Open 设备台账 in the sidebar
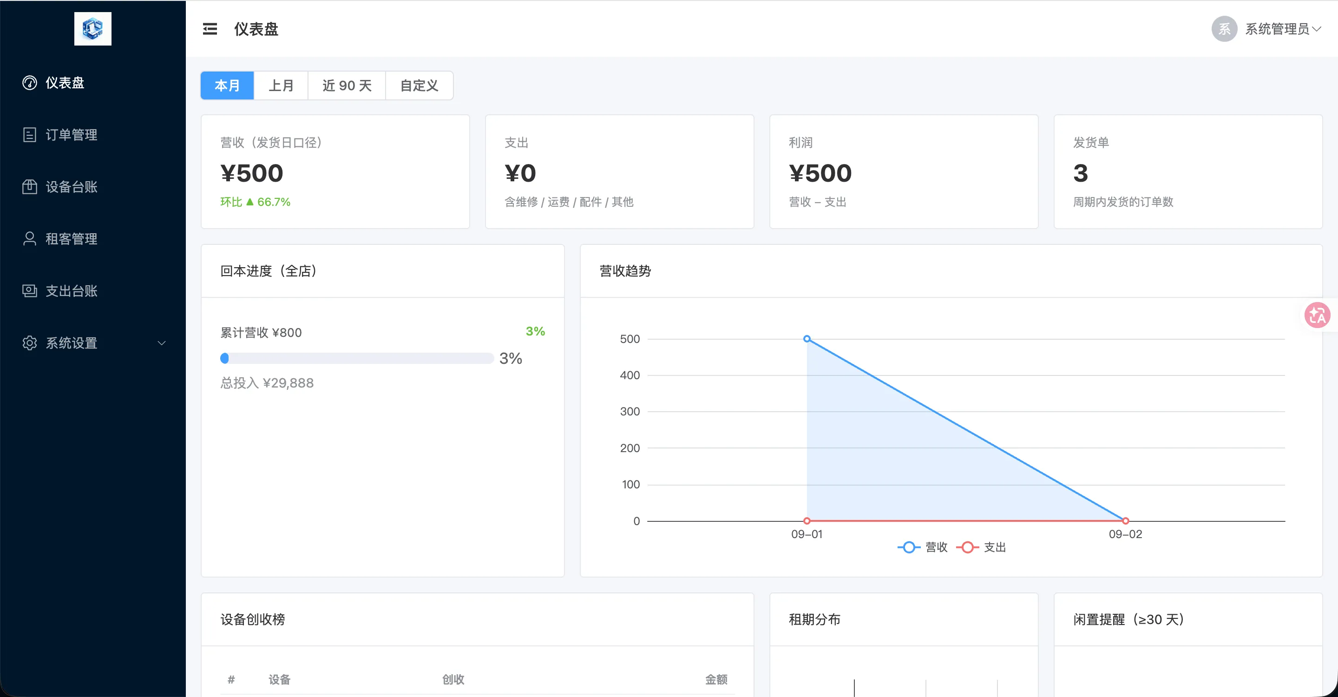Viewport: 1338px width, 697px height. pyautogui.click(x=93, y=186)
